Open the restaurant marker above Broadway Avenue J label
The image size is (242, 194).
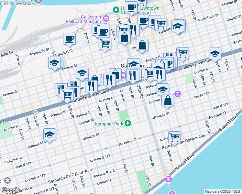[91, 87]
